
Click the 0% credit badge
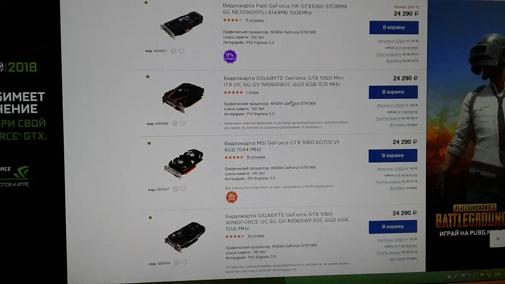[x=230, y=56]
